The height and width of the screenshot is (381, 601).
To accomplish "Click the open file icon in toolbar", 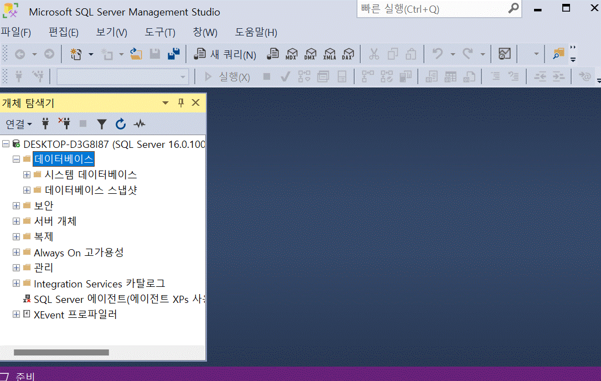I will [136, 54].
